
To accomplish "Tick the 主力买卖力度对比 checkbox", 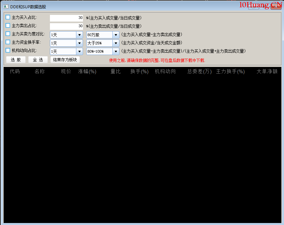I will tap(8, 34).
